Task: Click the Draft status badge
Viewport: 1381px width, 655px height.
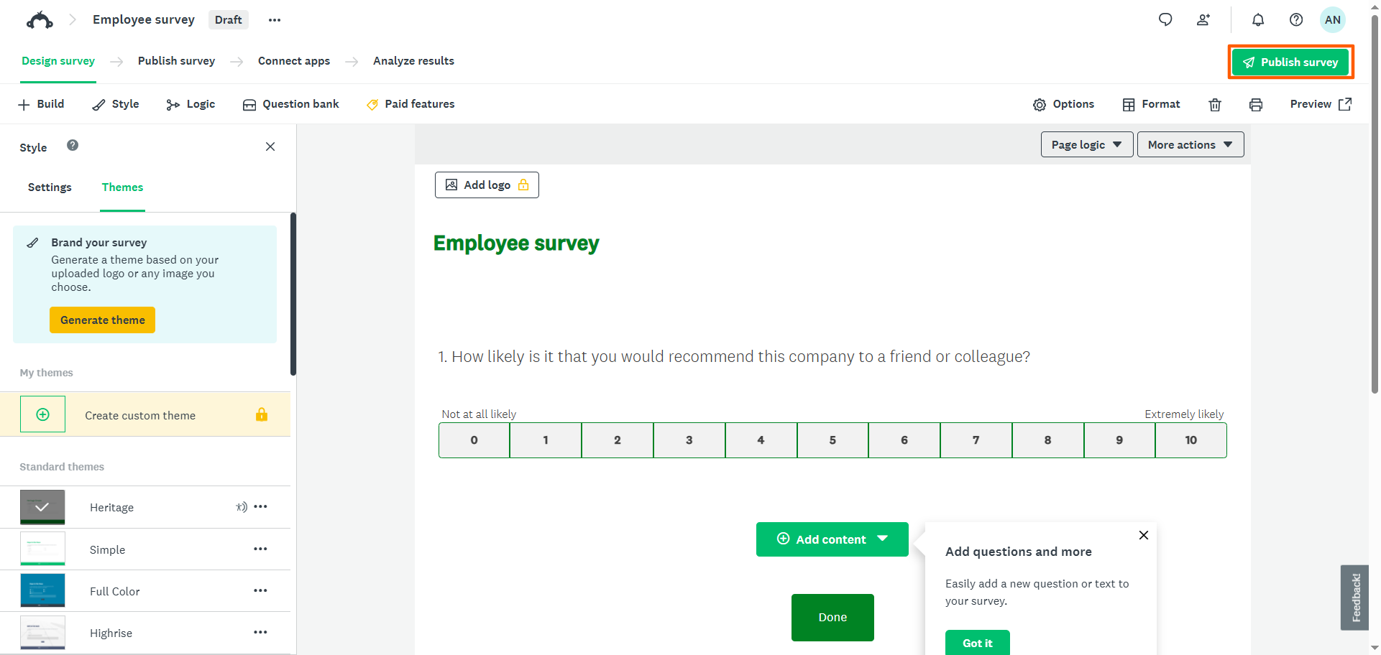Action: point(228,20)
